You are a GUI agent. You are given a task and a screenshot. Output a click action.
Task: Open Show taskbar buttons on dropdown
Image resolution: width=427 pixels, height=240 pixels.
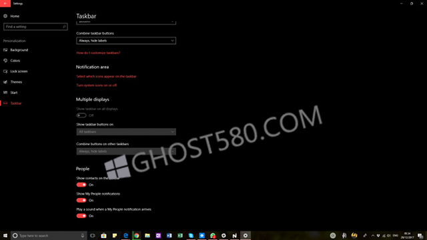tap(126, 132)
